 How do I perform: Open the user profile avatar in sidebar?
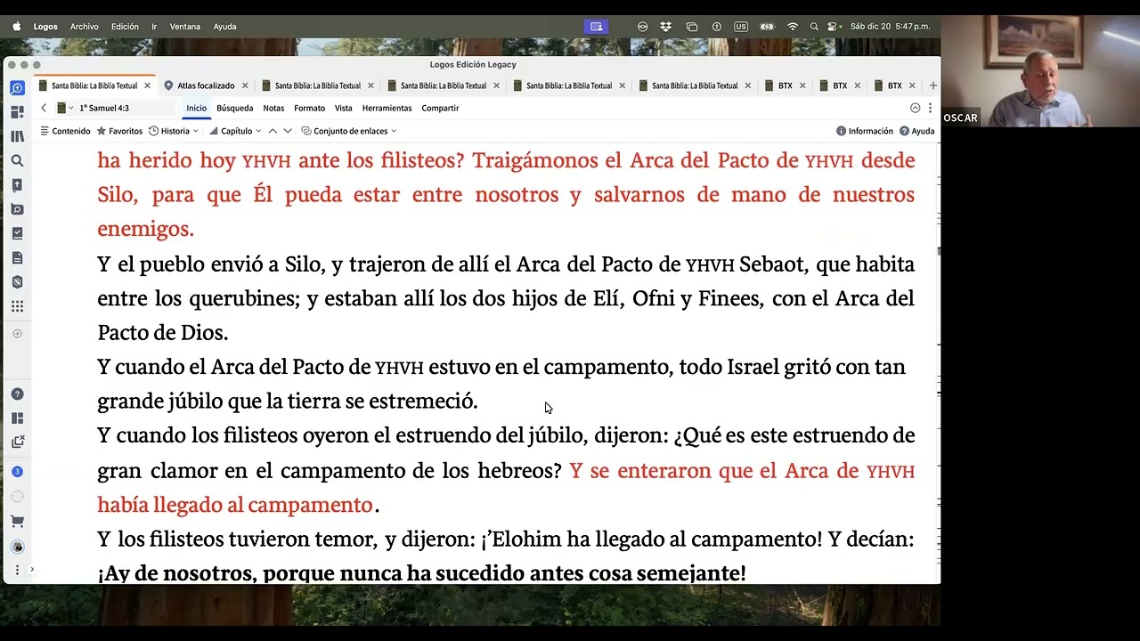coord(17,547)
